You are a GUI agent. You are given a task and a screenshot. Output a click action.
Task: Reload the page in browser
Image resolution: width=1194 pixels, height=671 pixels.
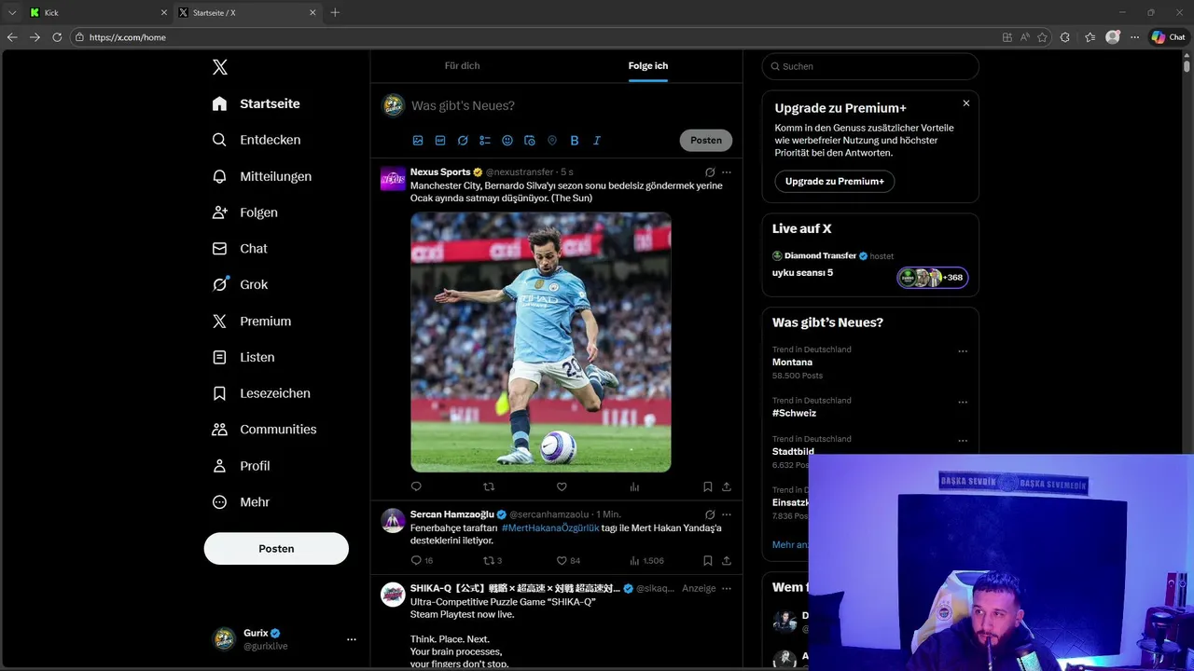coord(57,37)
